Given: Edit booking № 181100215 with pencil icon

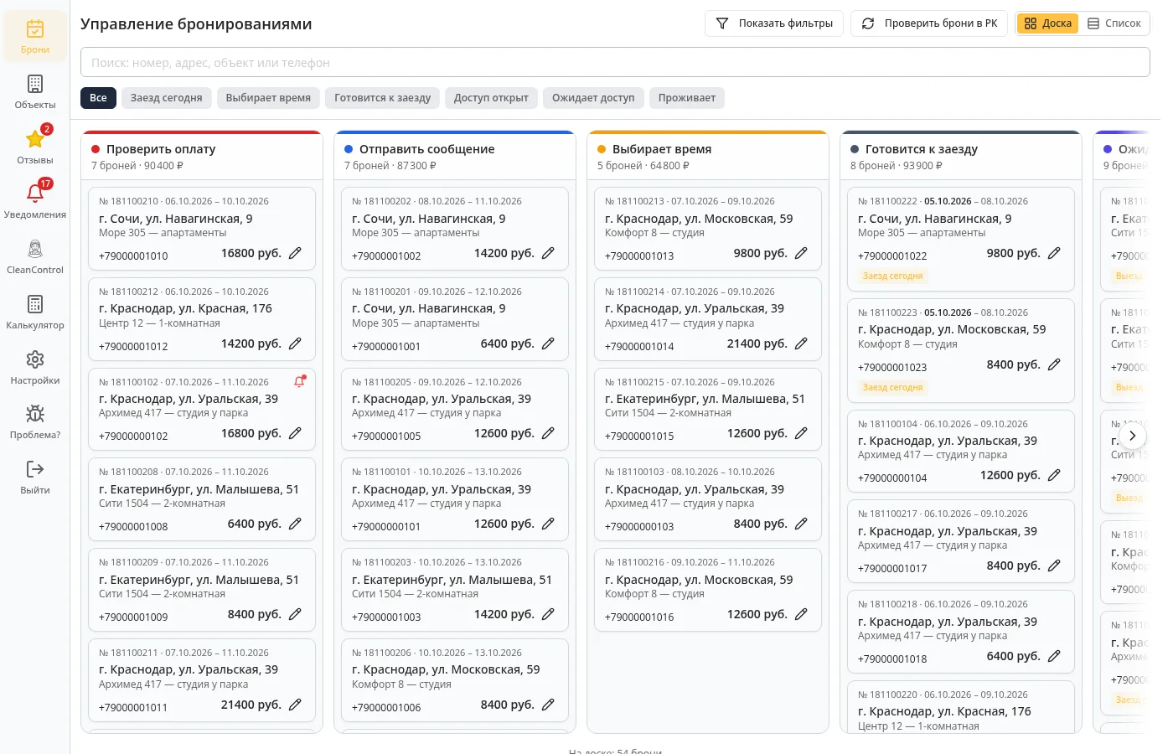Looking at the screenshot, I should click(x=801, y=433).
